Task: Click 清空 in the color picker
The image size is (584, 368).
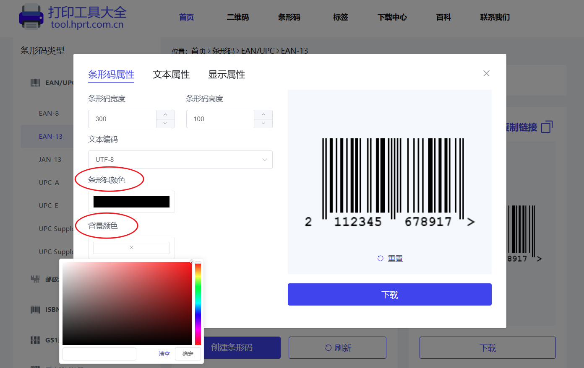Action: tap(164, 354)
